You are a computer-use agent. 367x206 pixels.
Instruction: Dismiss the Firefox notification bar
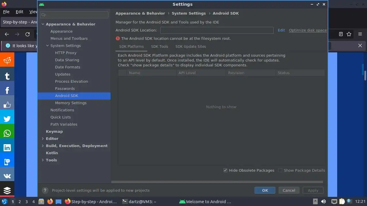[360, 45]
